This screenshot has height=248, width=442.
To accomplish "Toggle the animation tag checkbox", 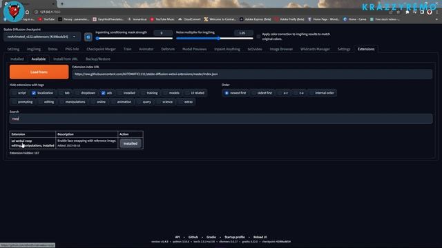I will coord(113,102).
